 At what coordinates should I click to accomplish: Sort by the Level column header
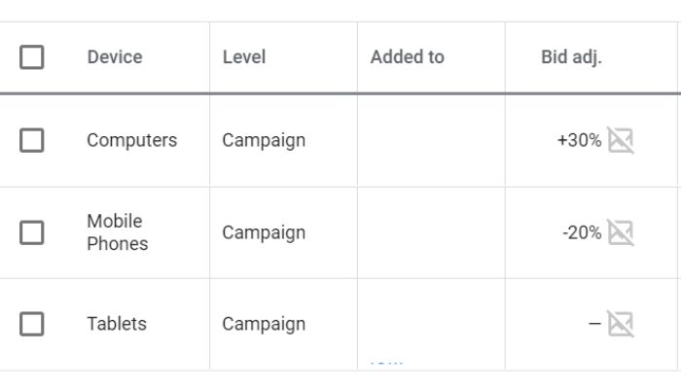(x=244, y=56)
